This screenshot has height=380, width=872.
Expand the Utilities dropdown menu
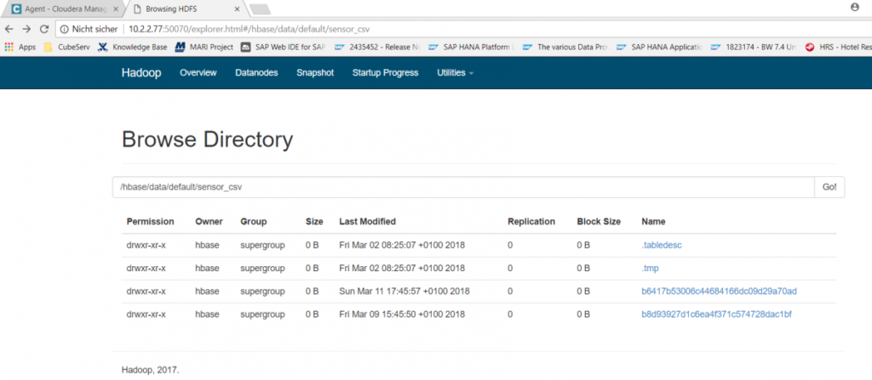pyautogui.click(x=455, y=73)
